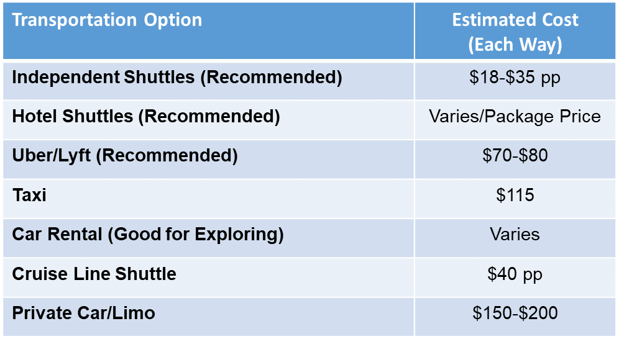Click the Transportation Option column header
619x339 pixels.
point(107,20)
